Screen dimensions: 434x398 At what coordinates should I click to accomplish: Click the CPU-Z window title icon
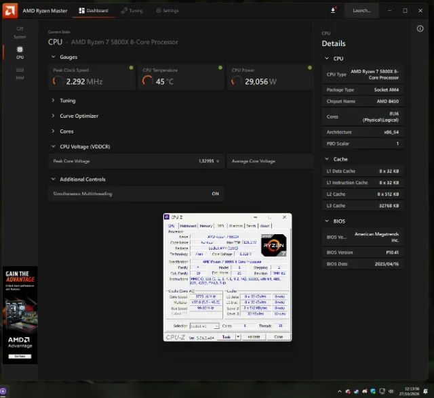point(167,217)
